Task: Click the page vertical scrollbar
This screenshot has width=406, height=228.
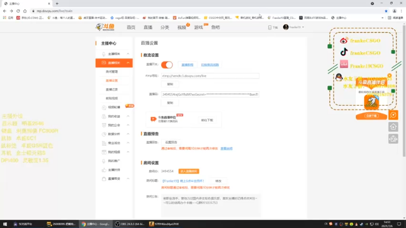Action: 404,91
